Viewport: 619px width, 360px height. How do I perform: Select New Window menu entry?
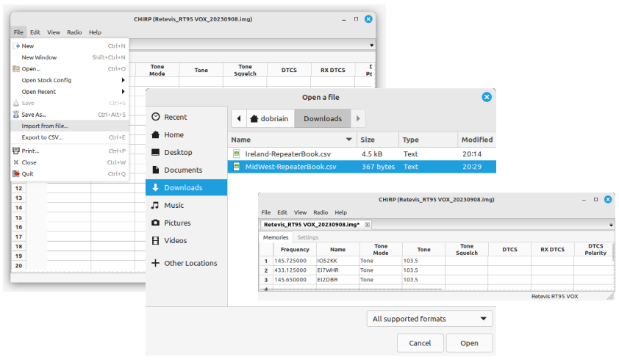click(70, 57)
